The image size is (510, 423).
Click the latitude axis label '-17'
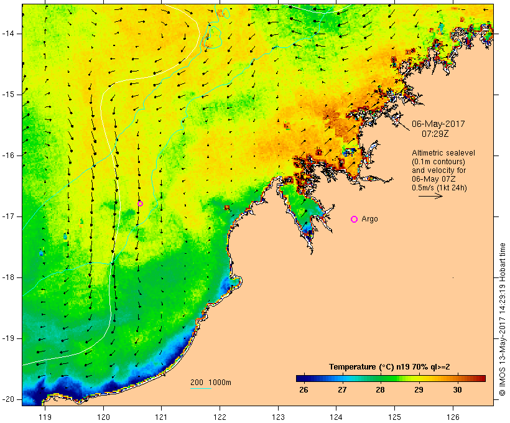point(7,216)
